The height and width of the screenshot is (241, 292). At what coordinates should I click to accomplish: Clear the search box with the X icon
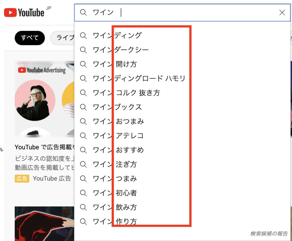tap(282, 13)
